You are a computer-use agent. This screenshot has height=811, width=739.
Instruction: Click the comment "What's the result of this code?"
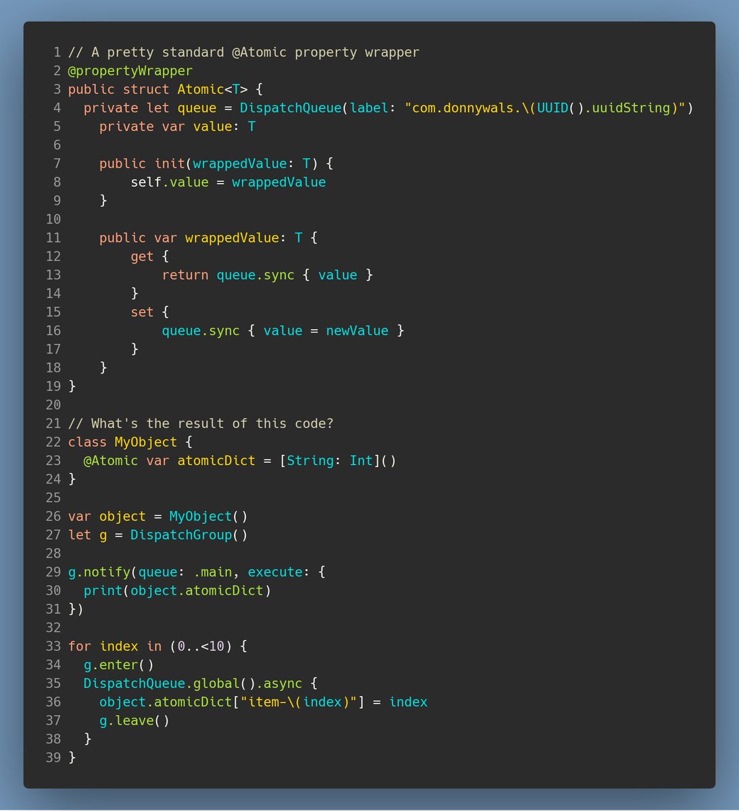[x=201, y=424]
